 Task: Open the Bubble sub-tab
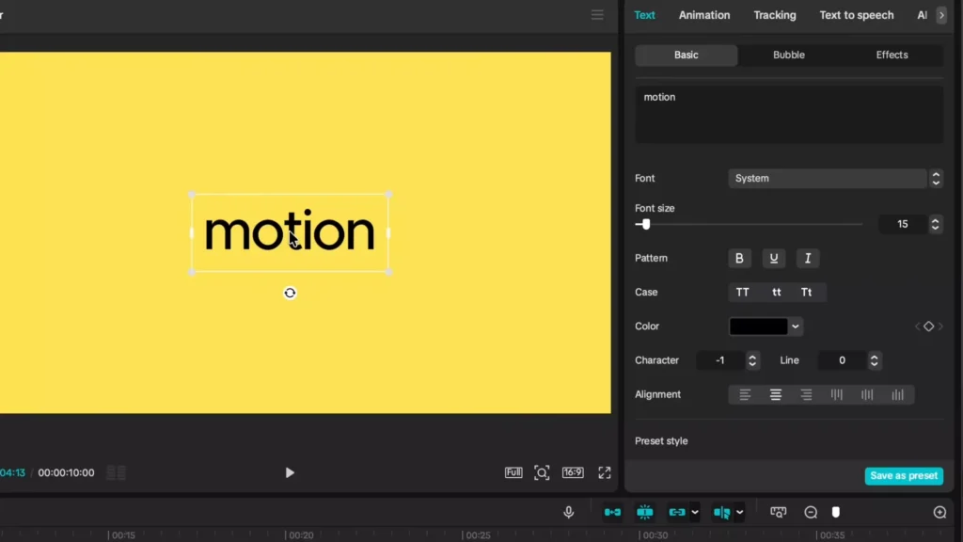point(788,55)
